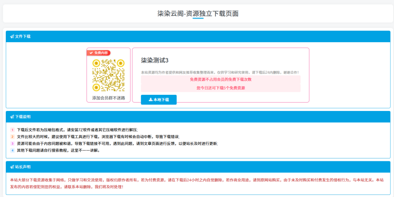Image resolution: width=394 pixels, height=197 pixels.
Task: Click the 柒染测试3 resource title
Action: [155, 60]
